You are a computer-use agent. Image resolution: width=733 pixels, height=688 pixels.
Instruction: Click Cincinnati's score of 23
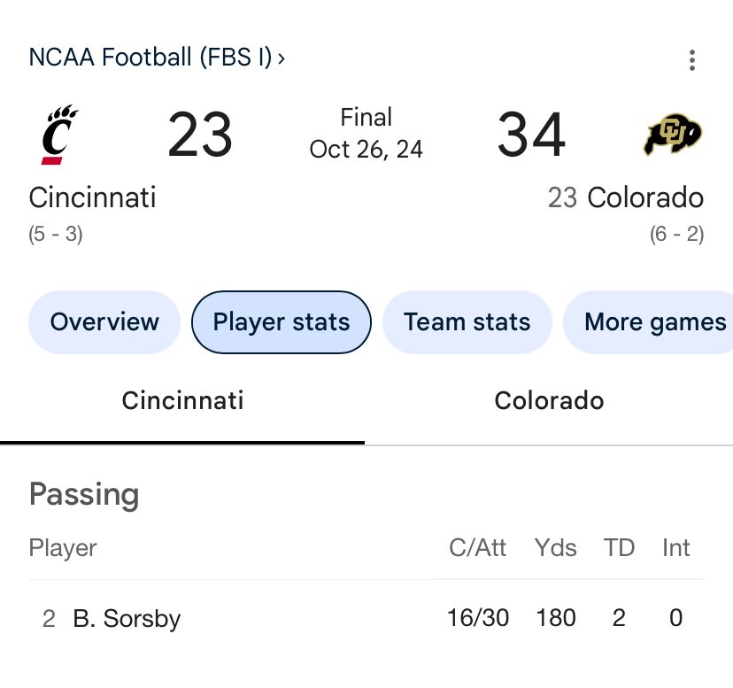coord(199,135)
